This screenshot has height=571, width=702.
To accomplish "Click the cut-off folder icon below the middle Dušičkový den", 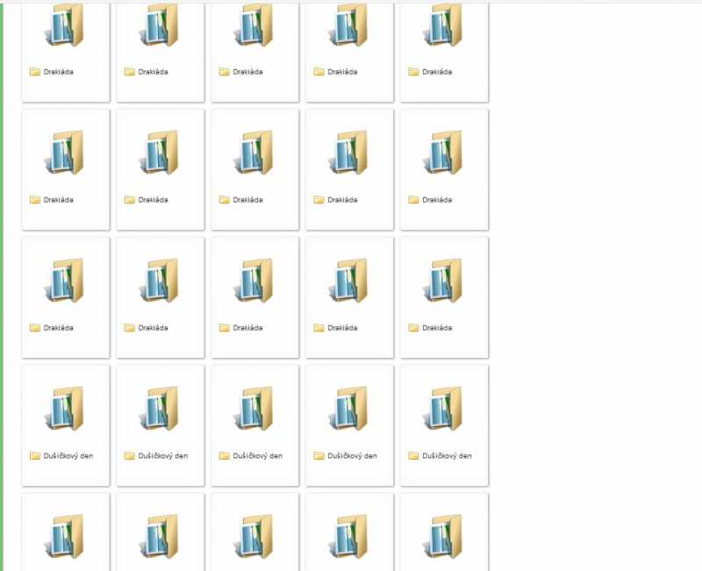I will pos(254,535).
